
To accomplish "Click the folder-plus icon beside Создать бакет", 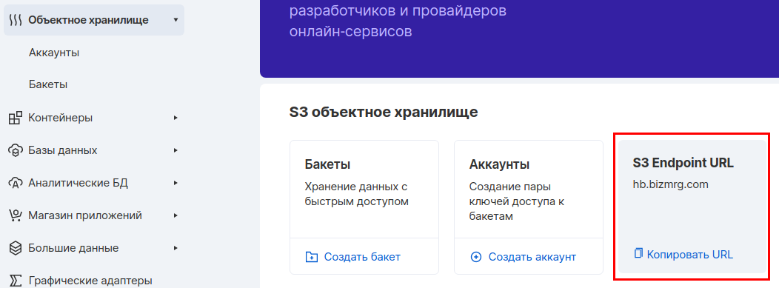I will (x=312, y=257).
